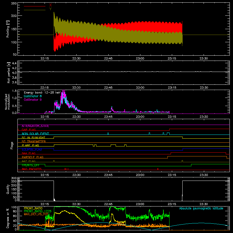Screen dimensions: 233x233
Task: Click the Energy band: 12-25 keV label
Action: click(x=42, y=93)
